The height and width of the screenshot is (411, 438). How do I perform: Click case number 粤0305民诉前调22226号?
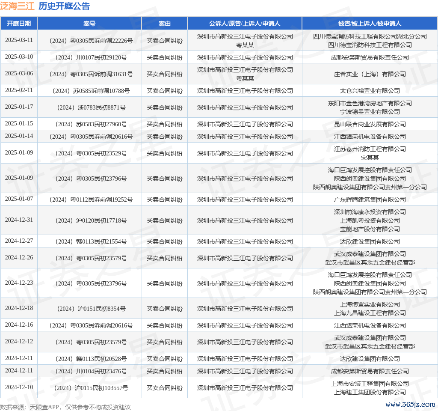click(91, 41)
